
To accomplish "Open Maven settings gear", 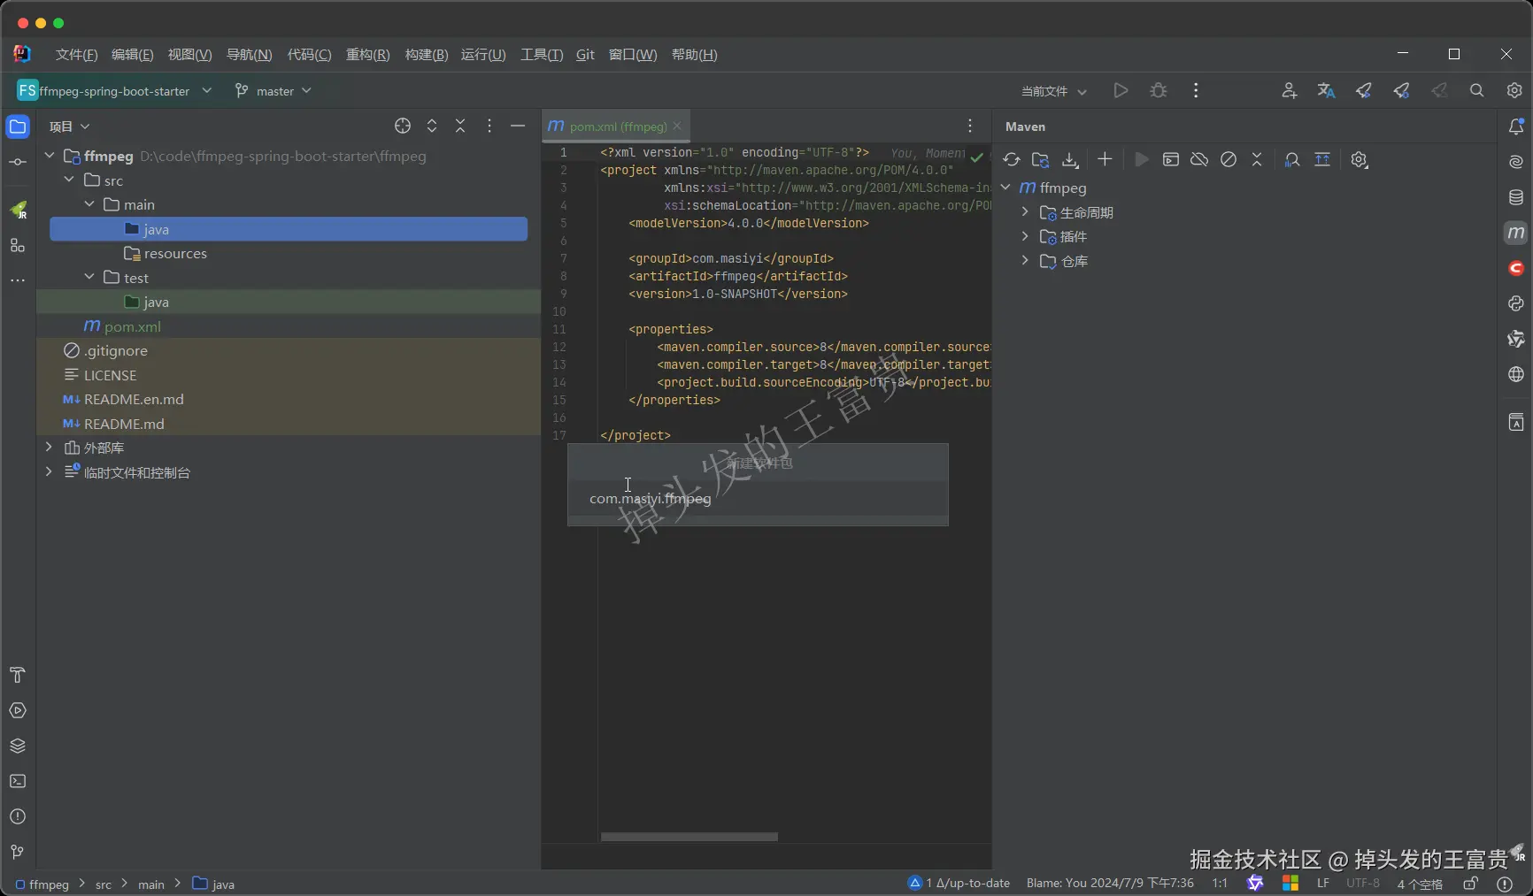I will pos(1360,159).
